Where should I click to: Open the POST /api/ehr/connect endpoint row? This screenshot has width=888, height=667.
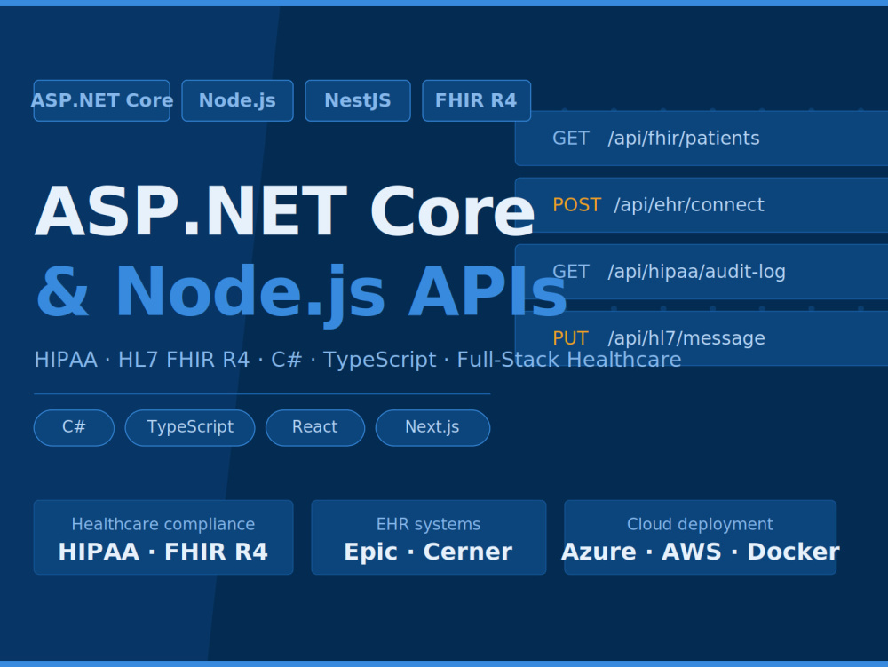pyautogui.click(x=702, y=205)
